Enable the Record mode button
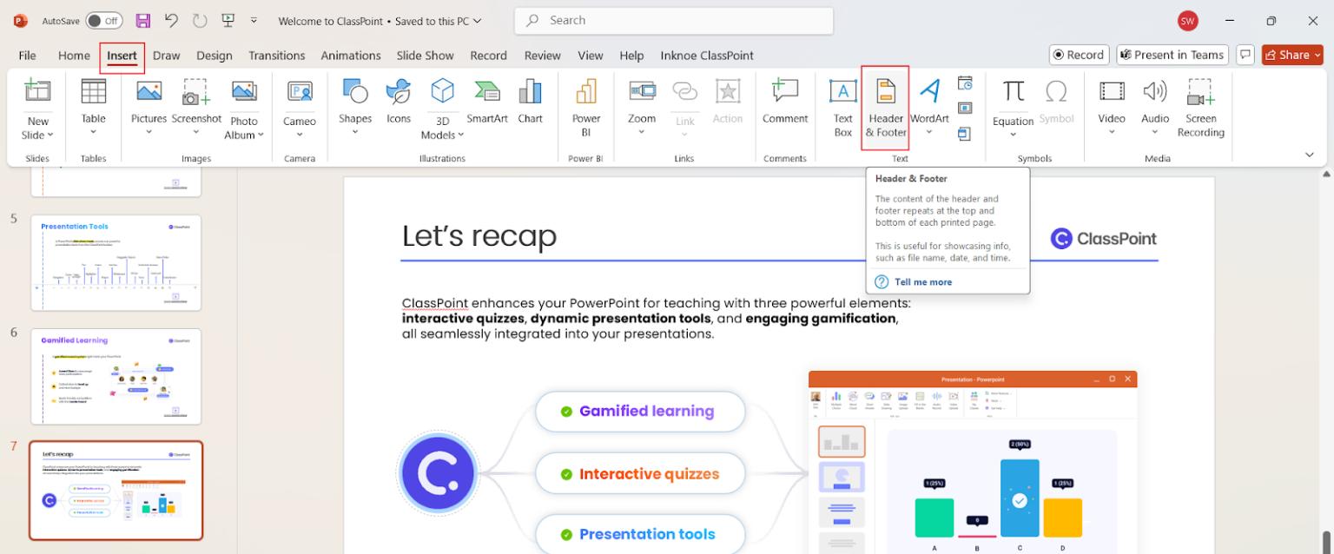Screen dimensions: 1334x554 point(1079,54)
